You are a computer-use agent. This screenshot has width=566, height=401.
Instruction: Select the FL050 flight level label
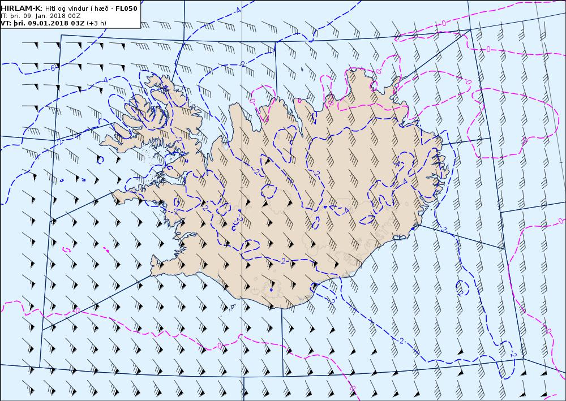126,8
